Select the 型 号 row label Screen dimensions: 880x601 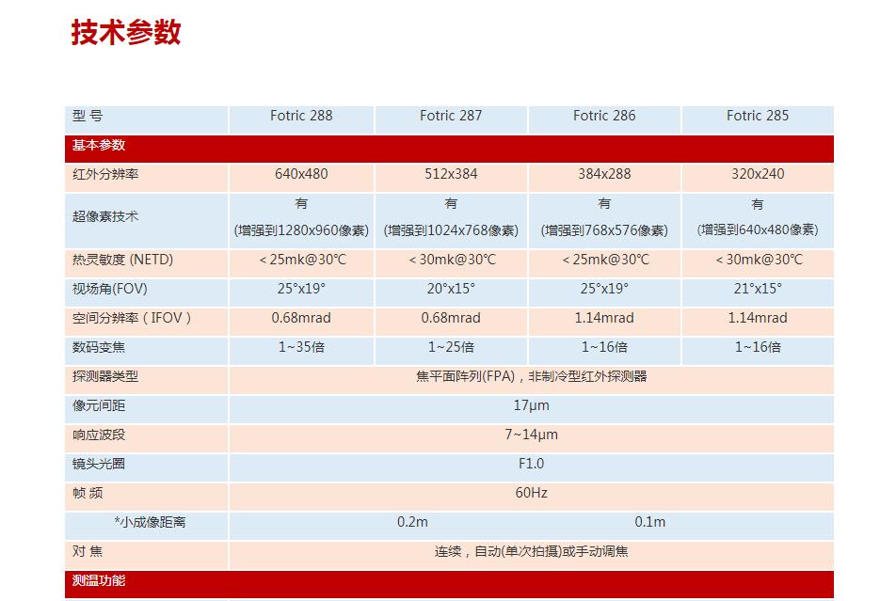click(x=88, y=116)
